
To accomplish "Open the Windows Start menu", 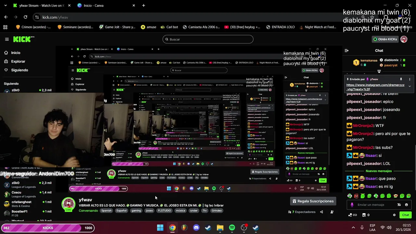I will coord(160,228).
